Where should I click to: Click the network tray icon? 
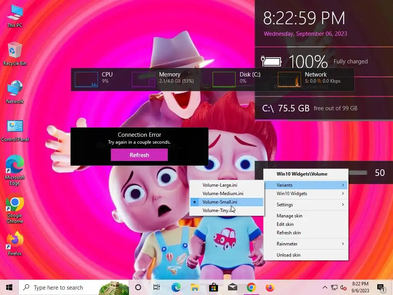tap(334, 287)
